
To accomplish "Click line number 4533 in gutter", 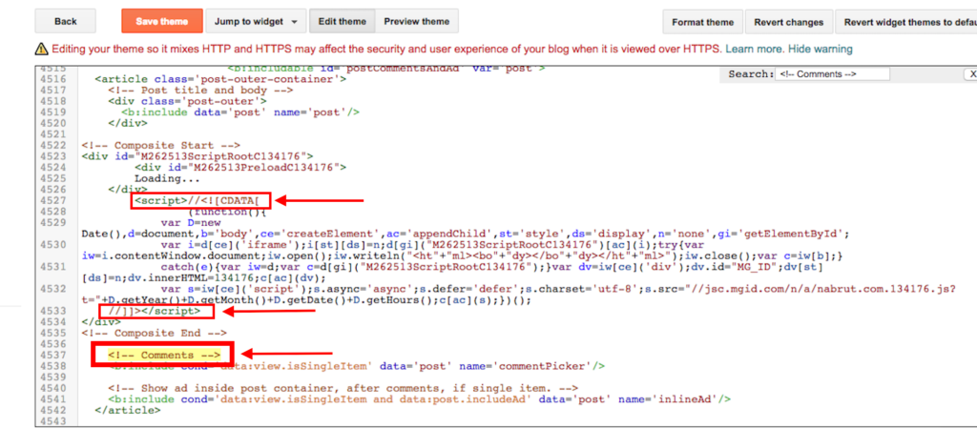I will coord(53,311).
